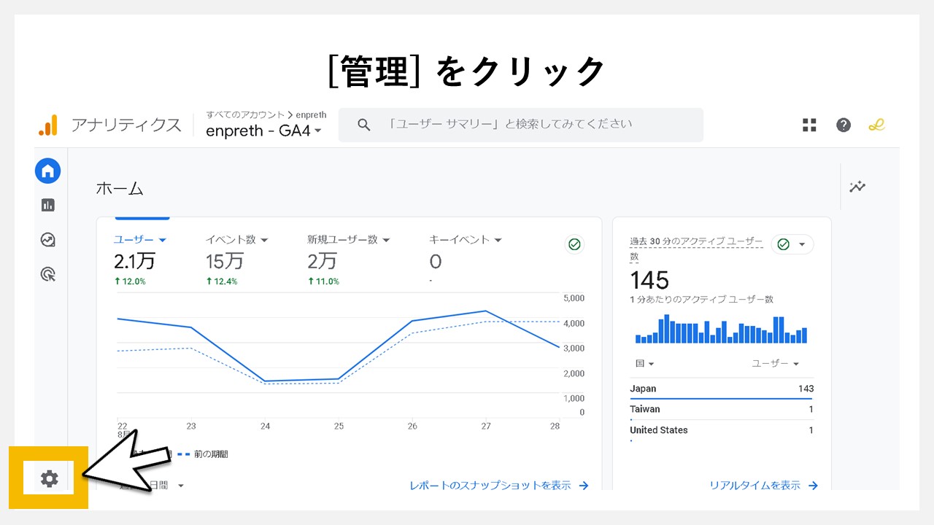This screenshot has height=525, width=934.
Task: Open the 国 dimension dropdown in the realtime panel
Action: (x=644, y=363)
